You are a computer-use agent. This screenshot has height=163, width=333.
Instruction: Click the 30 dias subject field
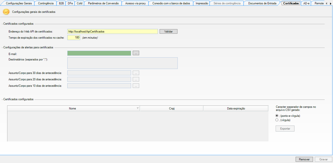pyautogui.click(x=99, y=73)
